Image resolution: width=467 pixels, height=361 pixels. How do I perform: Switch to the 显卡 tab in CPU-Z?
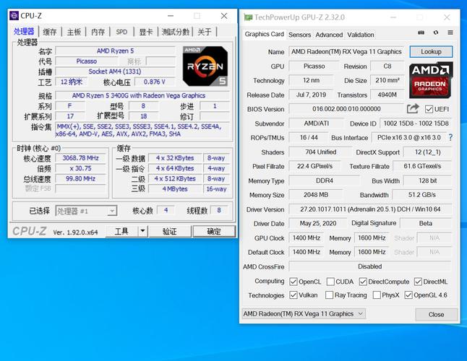pos(145,32)
